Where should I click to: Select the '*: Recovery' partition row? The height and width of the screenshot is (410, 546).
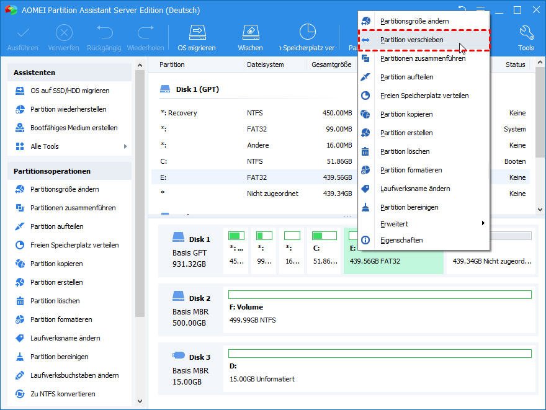pos(256,113)
